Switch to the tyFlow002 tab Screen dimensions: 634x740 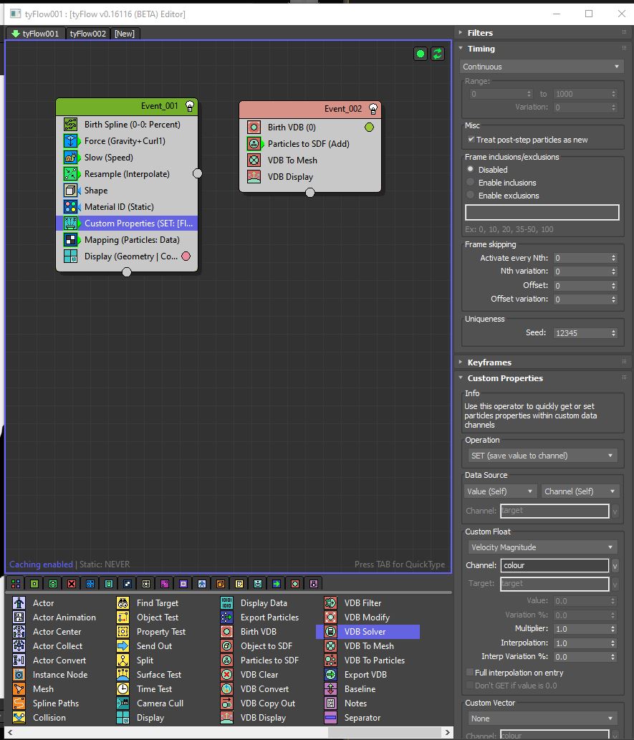click(88, 34)
